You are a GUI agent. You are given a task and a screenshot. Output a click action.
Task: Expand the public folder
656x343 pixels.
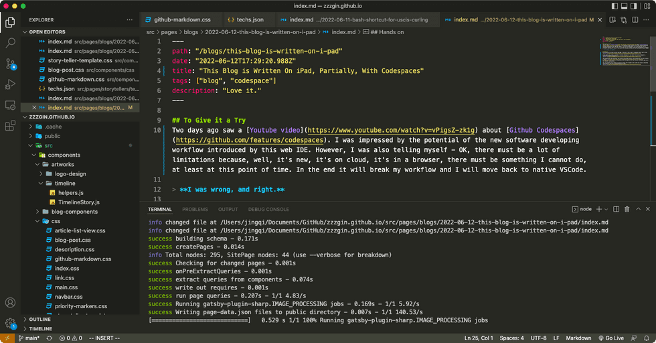(x=31, y=136)
